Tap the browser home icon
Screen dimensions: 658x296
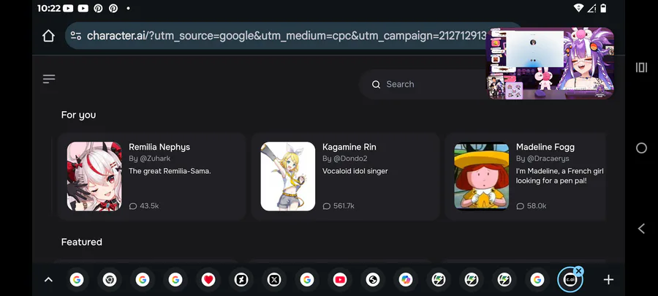pos(48,36)
